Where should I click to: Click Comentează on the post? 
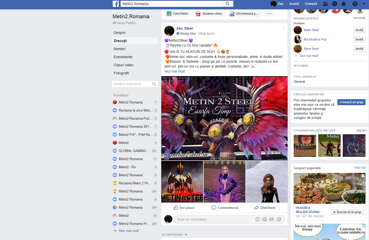225,208
